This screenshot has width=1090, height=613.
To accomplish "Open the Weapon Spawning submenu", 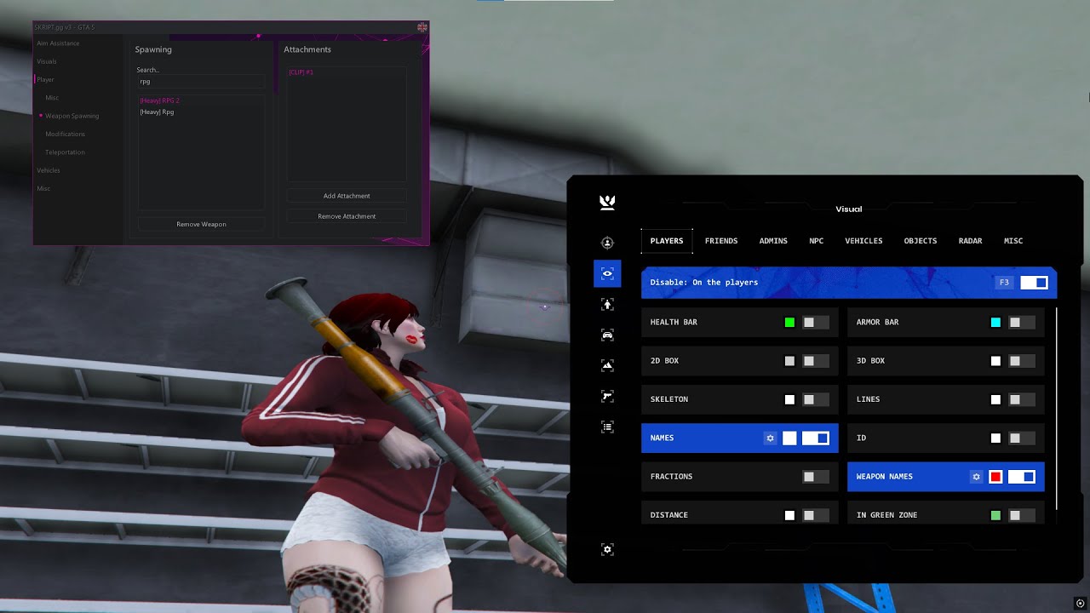I will point(72,116).
